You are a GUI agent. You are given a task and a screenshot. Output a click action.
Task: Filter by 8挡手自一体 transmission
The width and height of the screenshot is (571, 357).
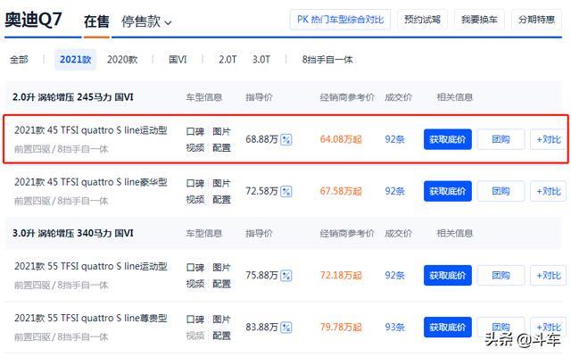point(327,60)
